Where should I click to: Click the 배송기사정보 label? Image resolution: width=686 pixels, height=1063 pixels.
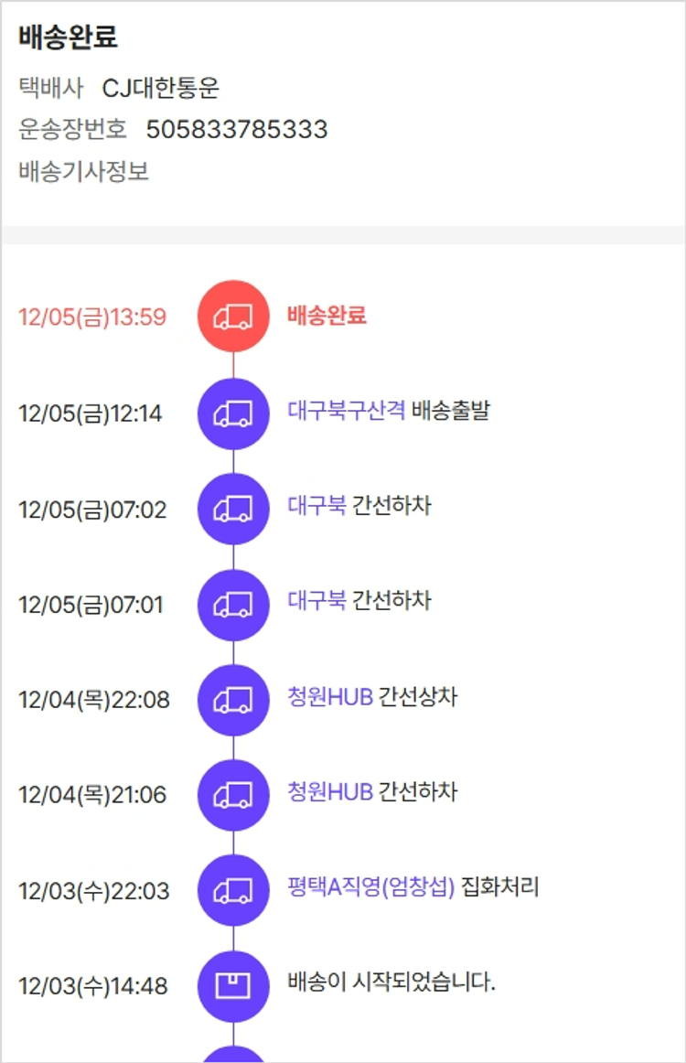click(x=83, y=171)
